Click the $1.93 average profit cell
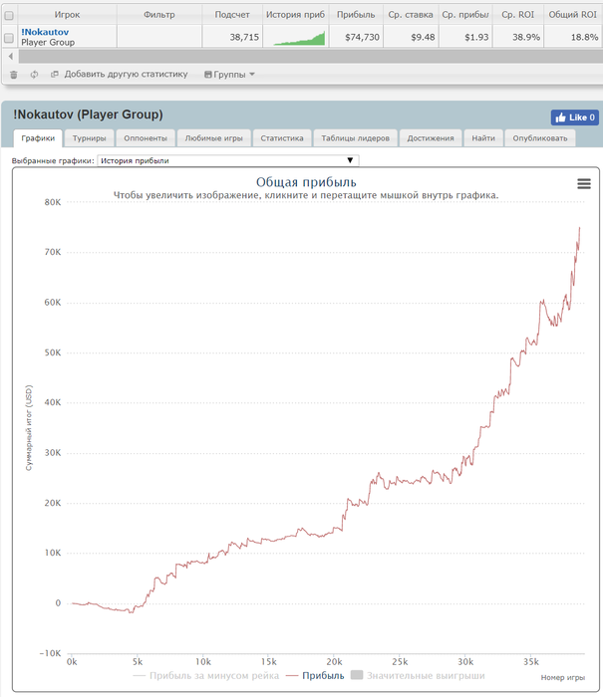603x697 pixels. click(465, 38)
